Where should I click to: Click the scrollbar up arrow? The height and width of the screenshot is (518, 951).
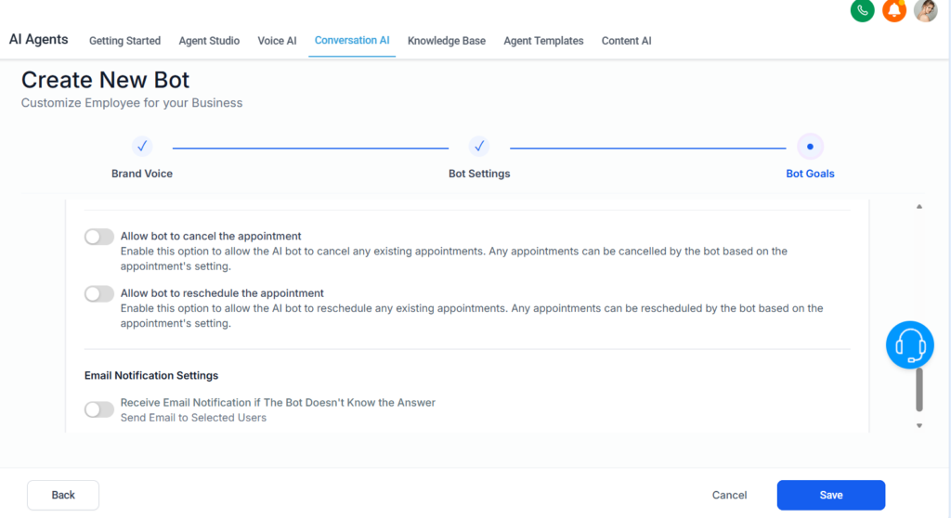pyautogui.click(x=919, y=206)
